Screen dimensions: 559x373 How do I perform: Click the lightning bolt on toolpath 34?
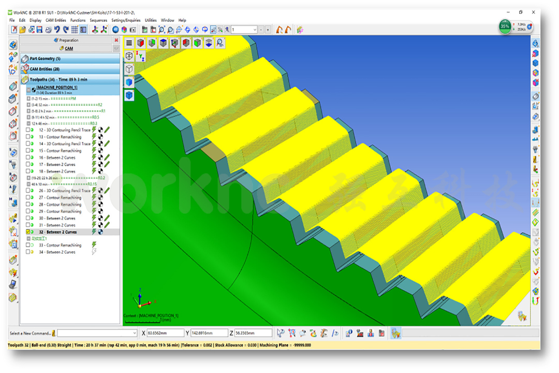pyautogui.click(x=94, y=252)
